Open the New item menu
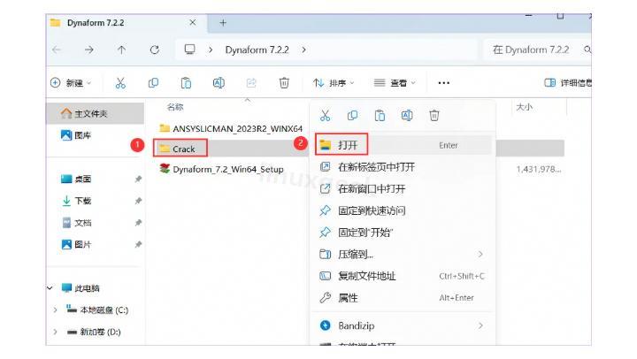The width and height of the screenshot is (637, 359). click(72, 83)
